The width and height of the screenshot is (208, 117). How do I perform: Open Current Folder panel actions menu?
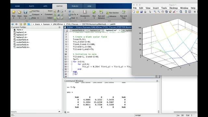pos(59,27)
